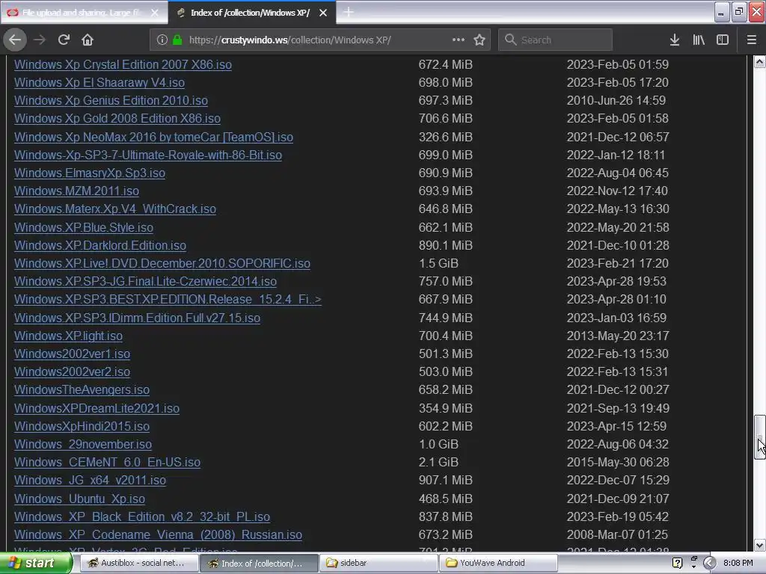Open WindowsXPDreamLite2021.iso link
766x574 pixels.
(x=96, y=409)
